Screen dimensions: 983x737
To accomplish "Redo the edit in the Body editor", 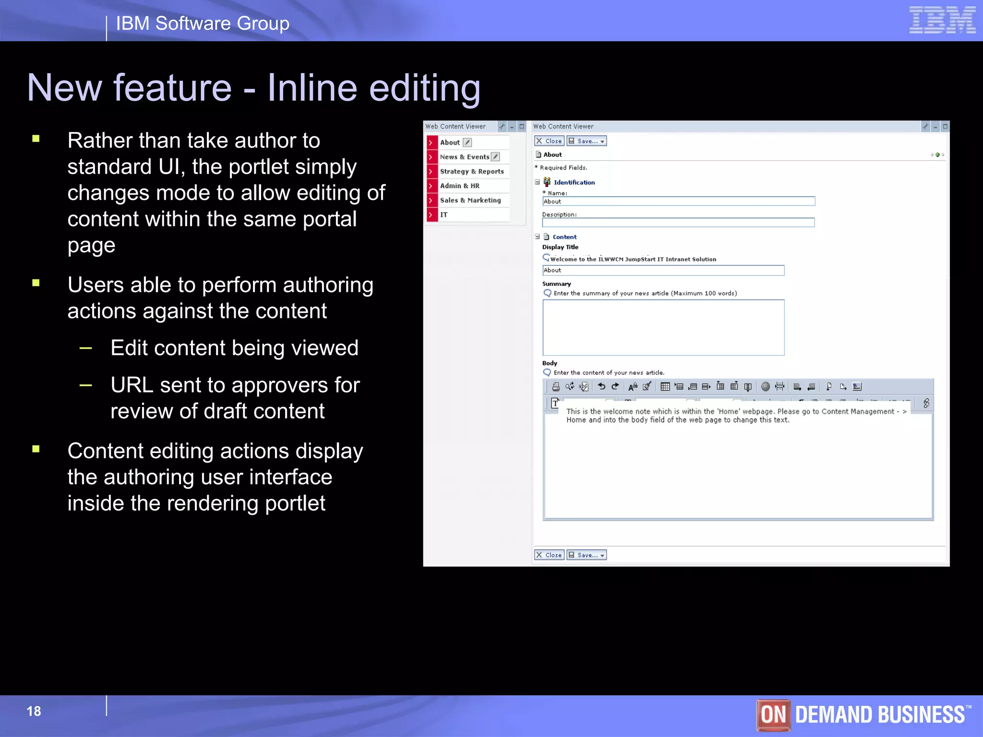I will [615, 386].
